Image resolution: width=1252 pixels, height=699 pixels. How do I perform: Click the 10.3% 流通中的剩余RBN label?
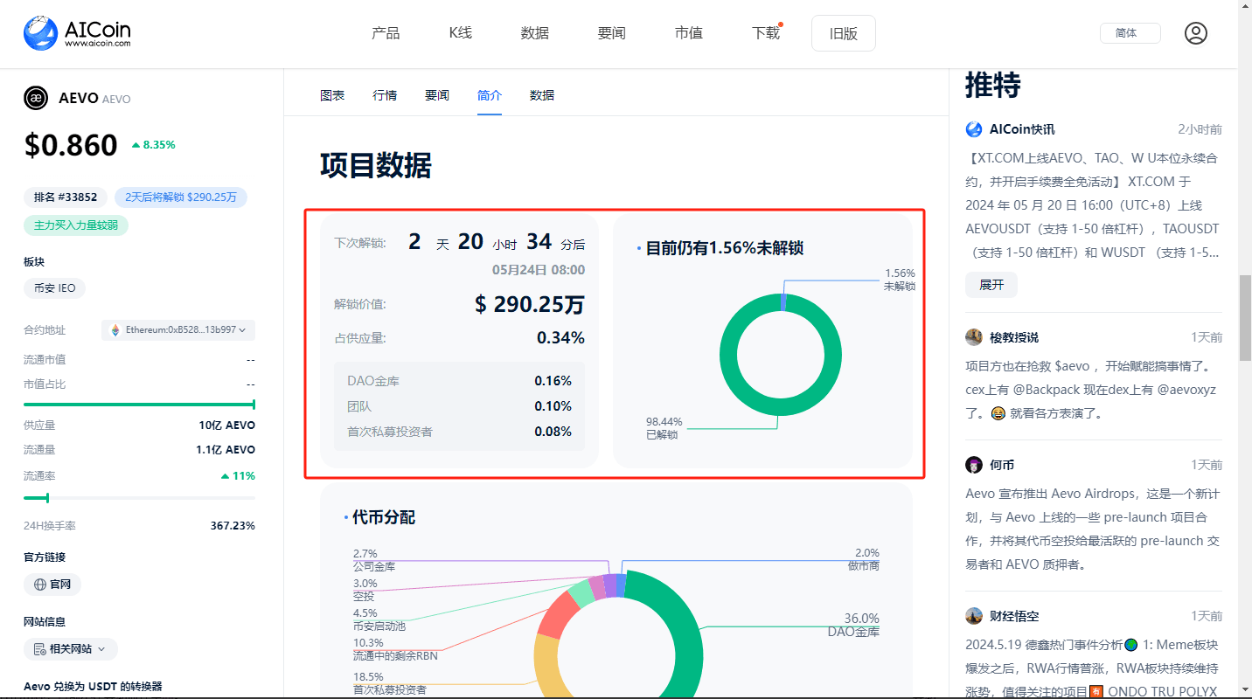tap(395, 649)
